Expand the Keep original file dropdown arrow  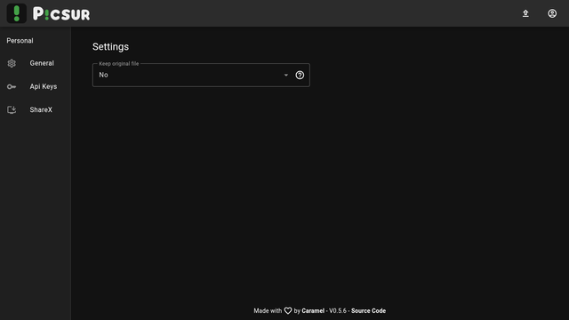[286, 75]
